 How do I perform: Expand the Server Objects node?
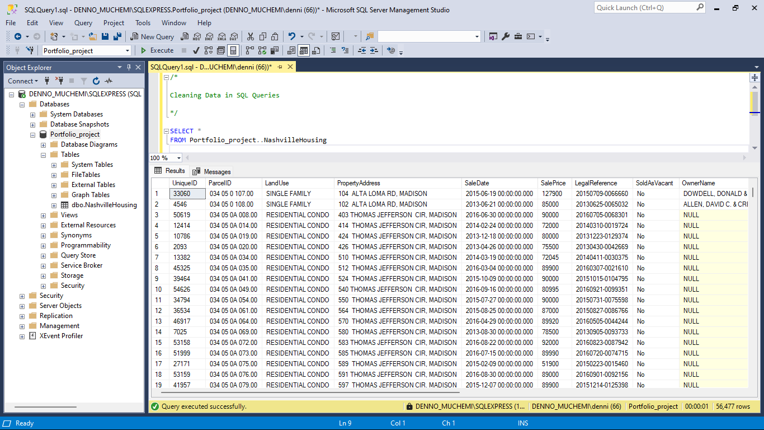point(22,306)
